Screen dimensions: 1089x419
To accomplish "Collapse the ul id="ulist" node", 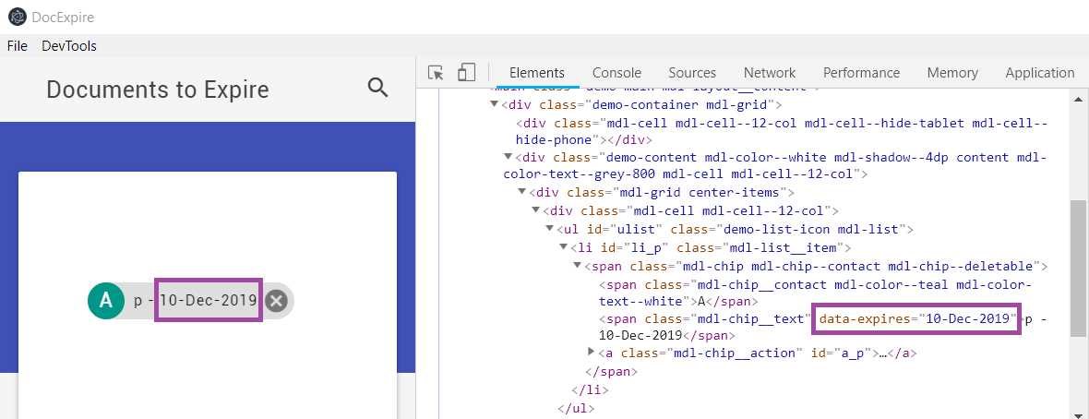I will click(x=549, y=227).
